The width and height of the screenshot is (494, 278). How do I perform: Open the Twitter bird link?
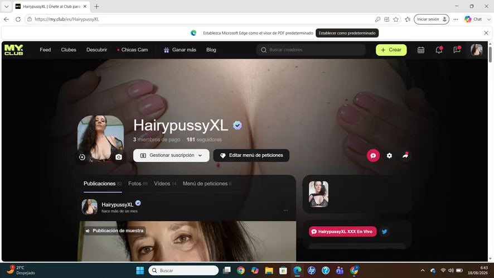point(384,232)
